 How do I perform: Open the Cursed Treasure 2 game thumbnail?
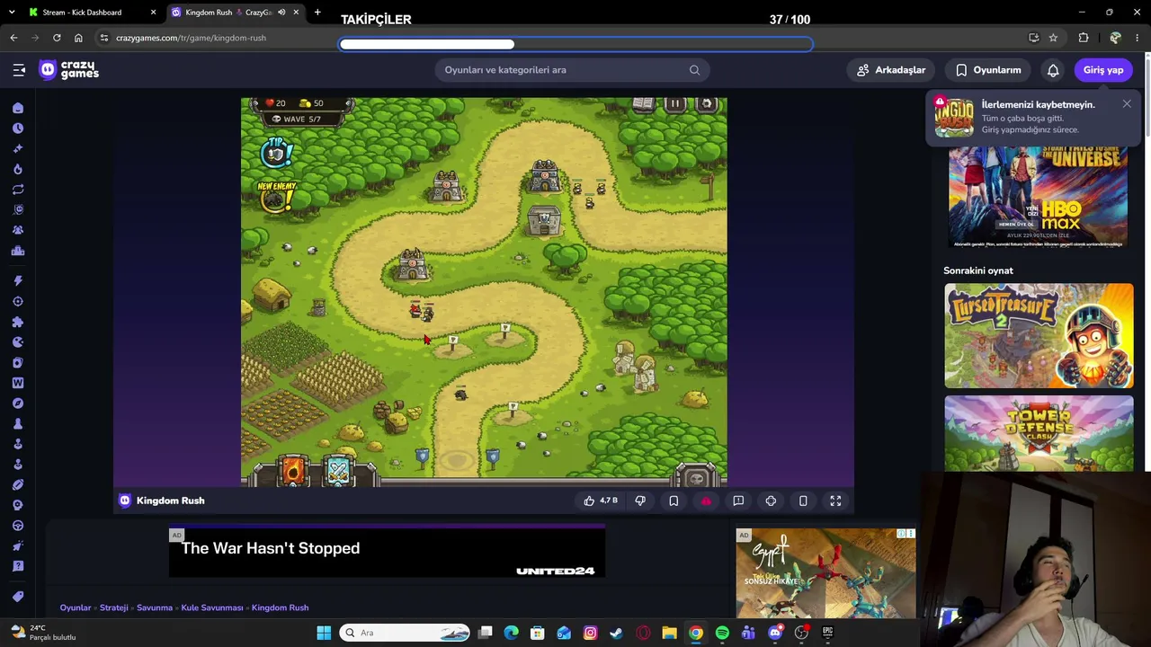point(1039,335)
